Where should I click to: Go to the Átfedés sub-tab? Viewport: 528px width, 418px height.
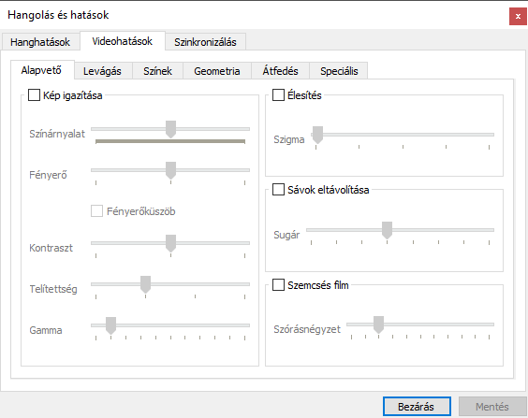(x=280, y=71)
